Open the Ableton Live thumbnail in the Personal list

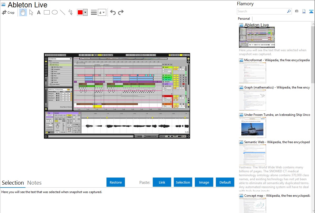257,37
